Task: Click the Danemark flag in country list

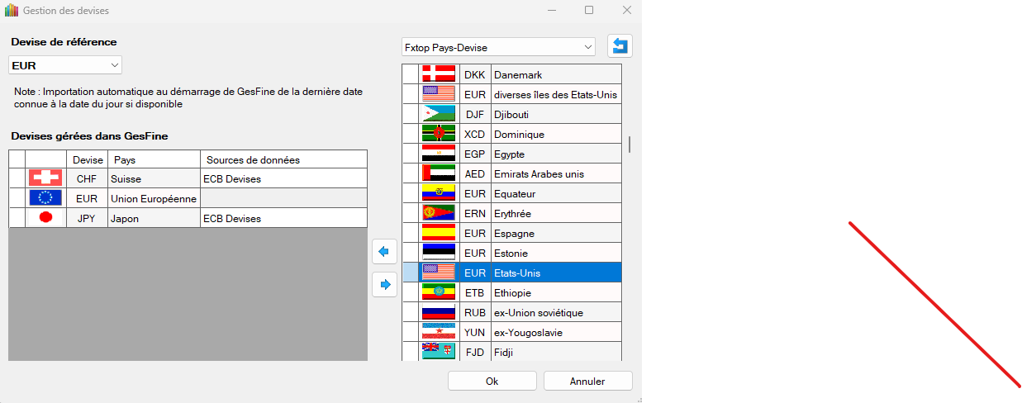Action: coord(438,74)
